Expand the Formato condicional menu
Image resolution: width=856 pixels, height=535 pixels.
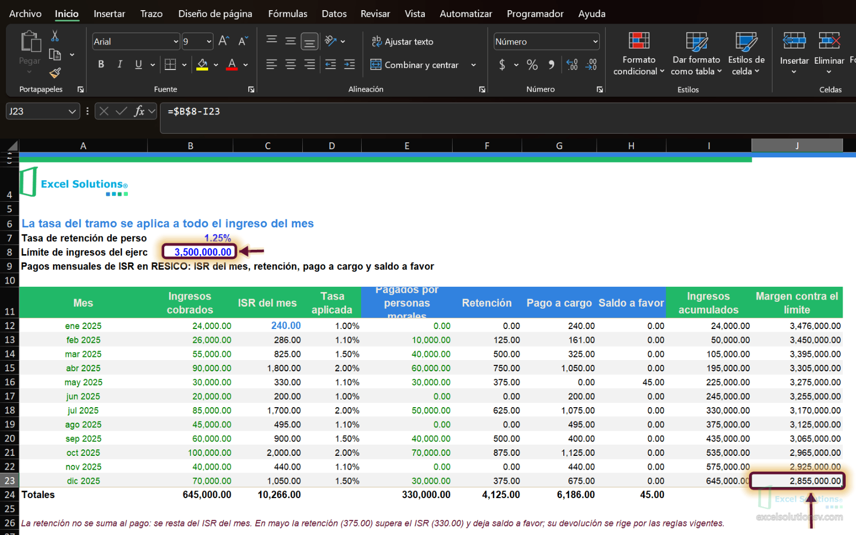[639, 53]
